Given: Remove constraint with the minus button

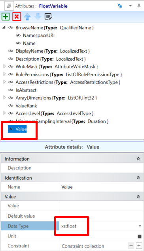Looking at the screenshot, I should (x=131, y=245).
